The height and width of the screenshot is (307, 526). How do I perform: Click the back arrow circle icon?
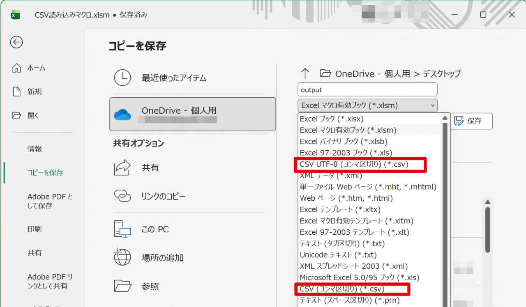click(16, 42)
